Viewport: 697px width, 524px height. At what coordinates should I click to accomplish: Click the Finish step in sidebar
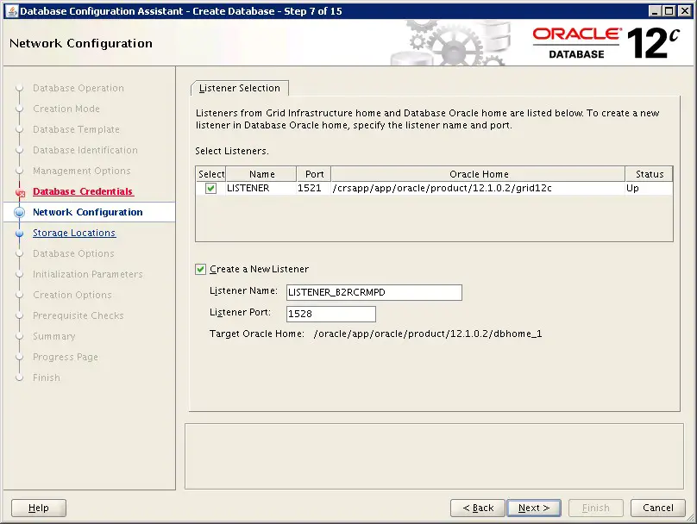[47, 377]
